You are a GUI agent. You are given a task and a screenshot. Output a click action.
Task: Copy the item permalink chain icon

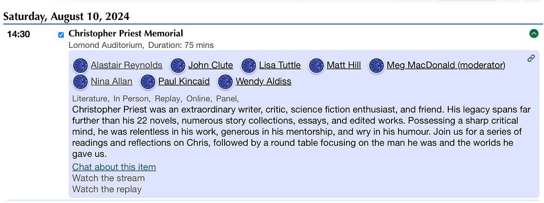(x=531, y=58)
